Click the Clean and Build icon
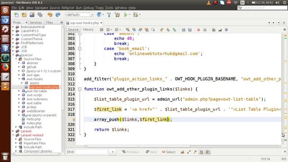Screen dimensions: 288x162 click(x=117, y=15)
